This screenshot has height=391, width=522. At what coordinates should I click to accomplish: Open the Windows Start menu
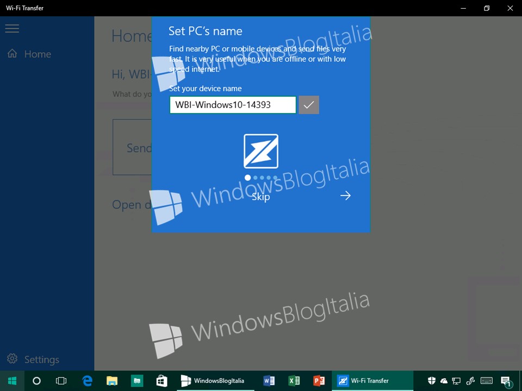tap(12, 381)
